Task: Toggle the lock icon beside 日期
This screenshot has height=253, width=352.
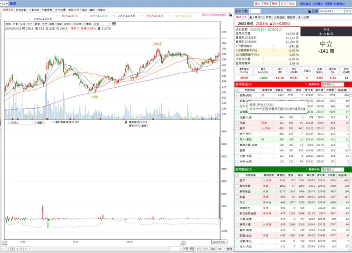Action: coord(309,11)
